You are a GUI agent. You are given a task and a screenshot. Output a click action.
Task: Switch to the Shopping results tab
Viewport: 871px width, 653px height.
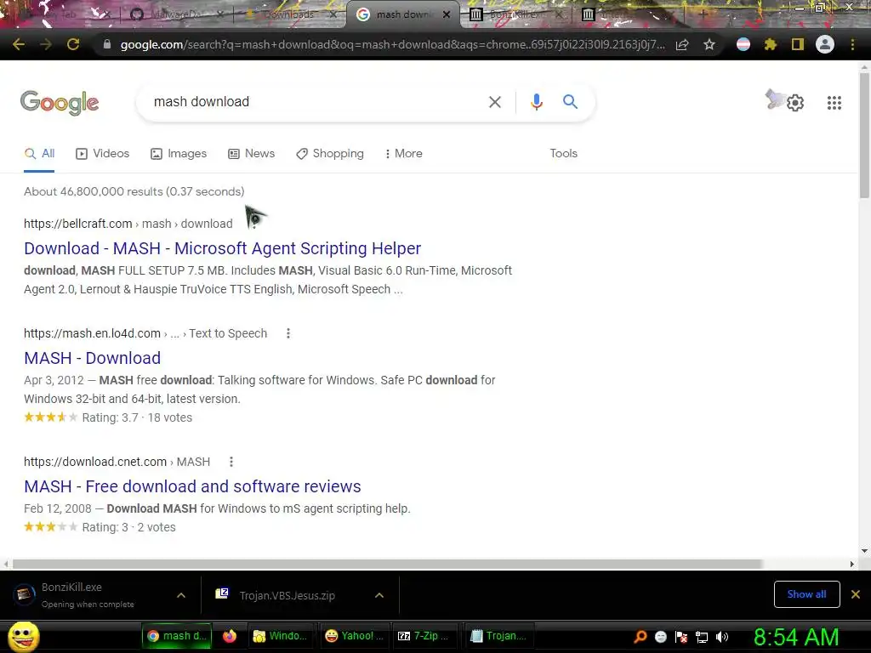pos(330,154)
